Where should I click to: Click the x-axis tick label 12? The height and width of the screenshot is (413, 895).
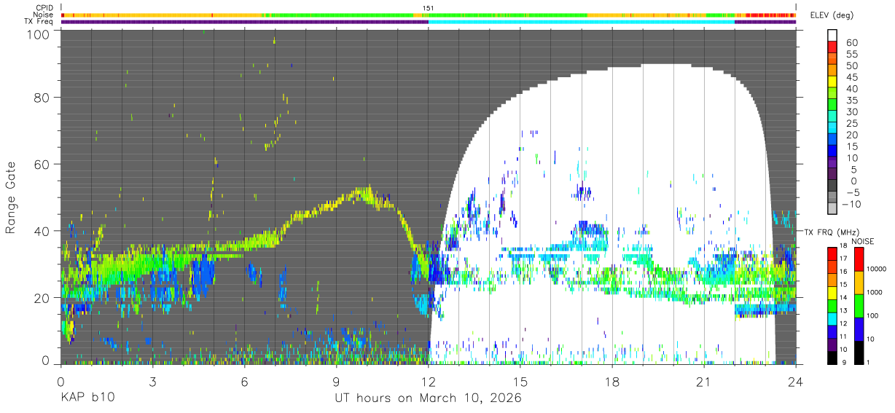pos(429,382)
